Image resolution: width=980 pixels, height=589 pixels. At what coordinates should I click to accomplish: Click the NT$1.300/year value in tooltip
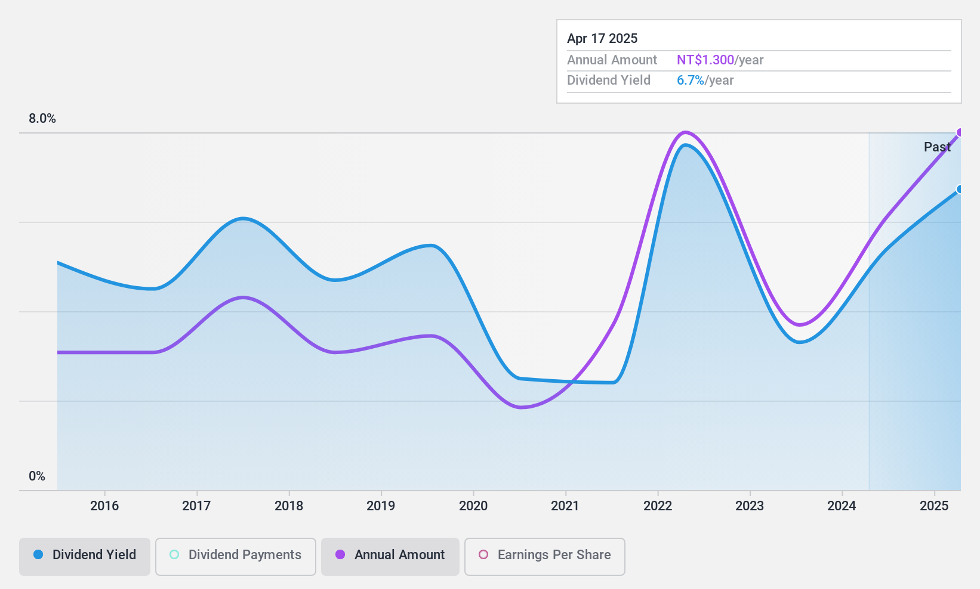pyautogui.click(x=720, y=60)
